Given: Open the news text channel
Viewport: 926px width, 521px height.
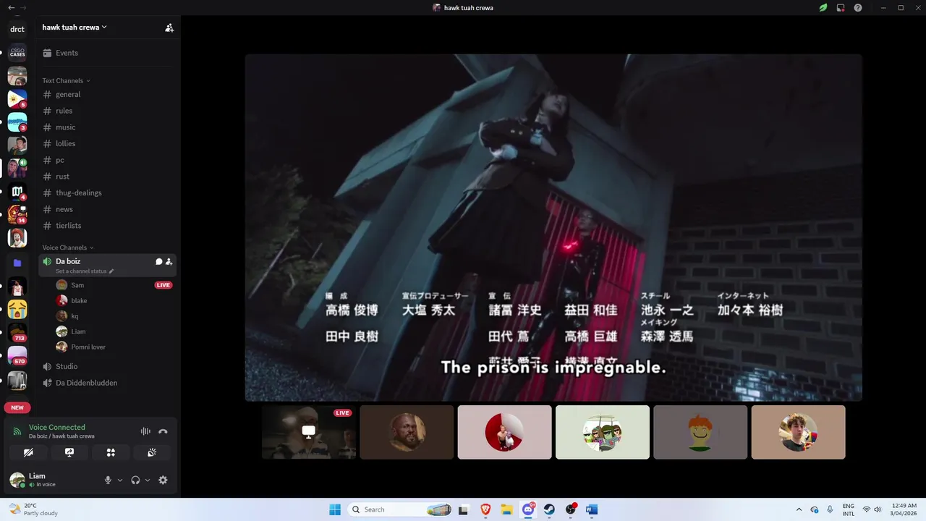Looking at the screenshot, I should coord(107,209).
